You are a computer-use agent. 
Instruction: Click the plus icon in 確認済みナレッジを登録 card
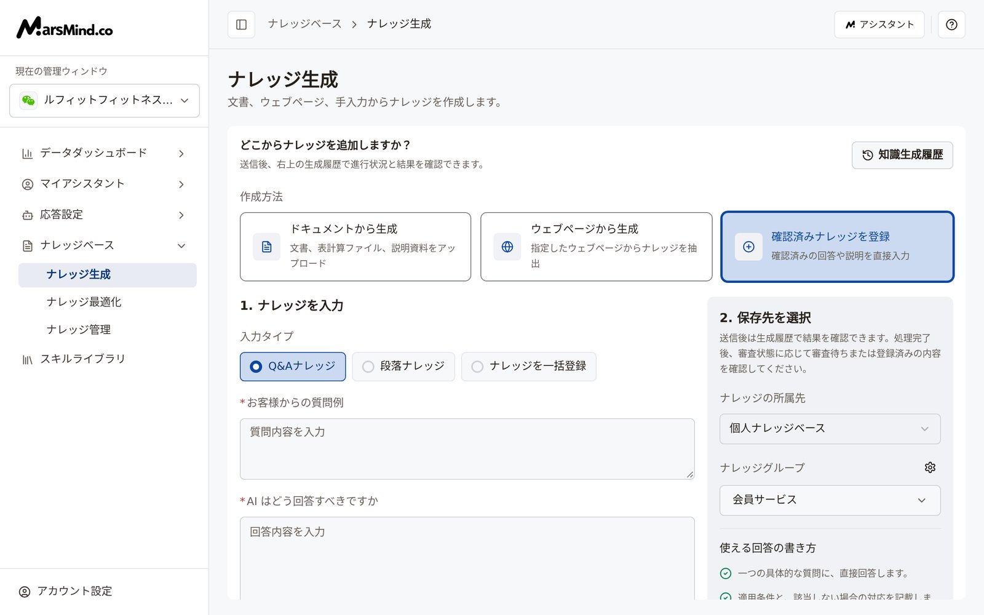tap(748, 247)
